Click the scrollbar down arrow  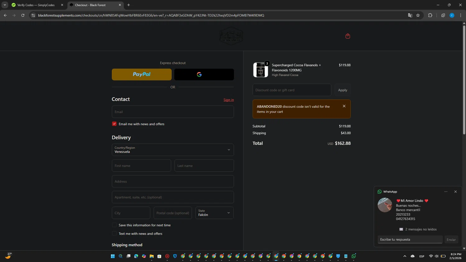(x=464, y=248)
